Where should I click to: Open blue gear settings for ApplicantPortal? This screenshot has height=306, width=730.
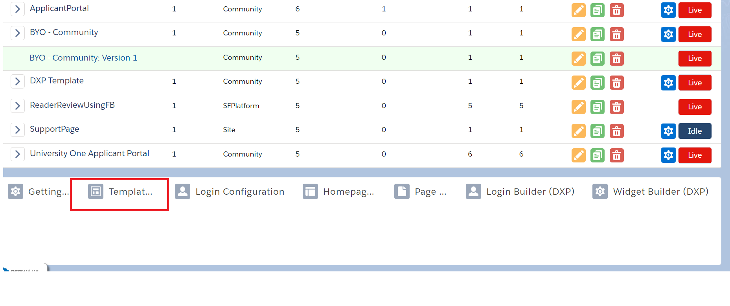[x=668, y=10]
